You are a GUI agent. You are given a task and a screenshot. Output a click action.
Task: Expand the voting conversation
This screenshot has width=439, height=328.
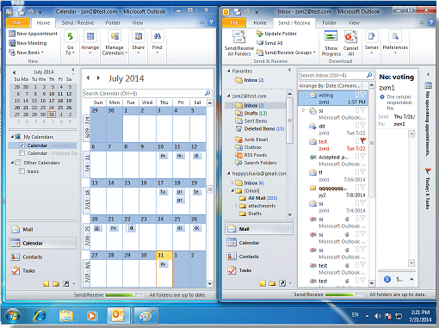[304, 95]
